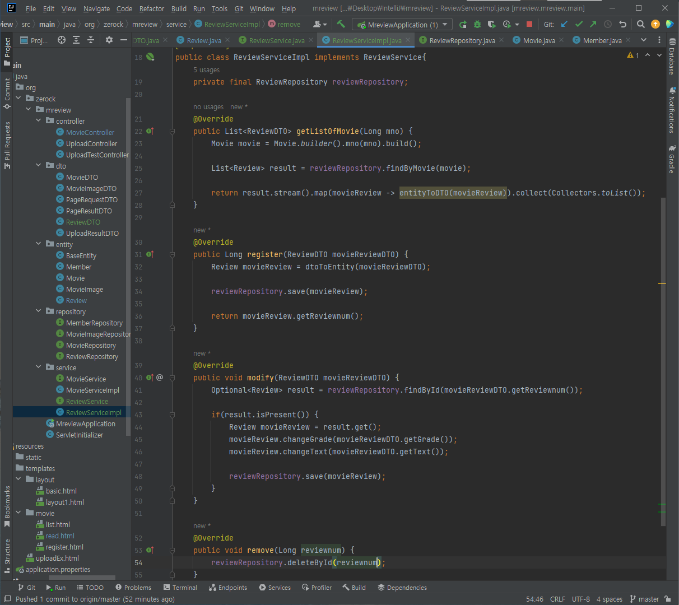
Task: Click the master branch widget
Action: point(644,599)
